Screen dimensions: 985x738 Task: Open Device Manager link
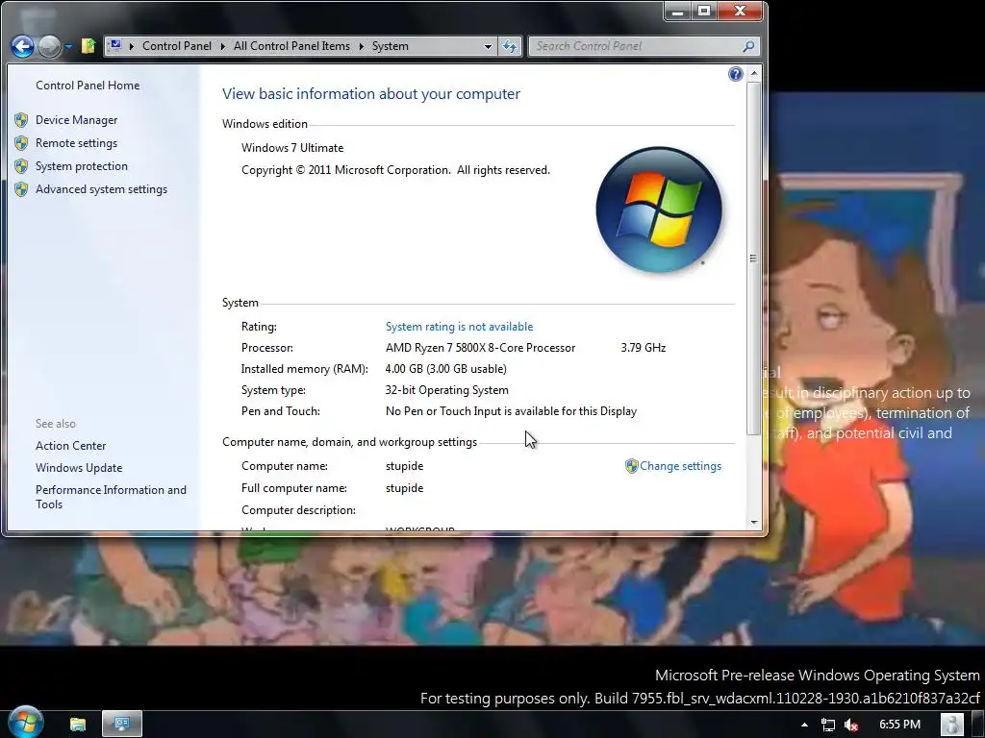coord(76,120)
